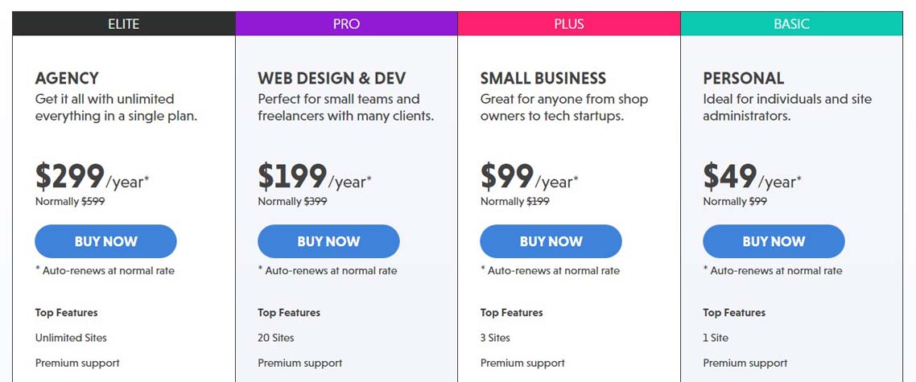916x382 pixels.
Task: Click the $199/year price
Action: click(x=315, y=177)
